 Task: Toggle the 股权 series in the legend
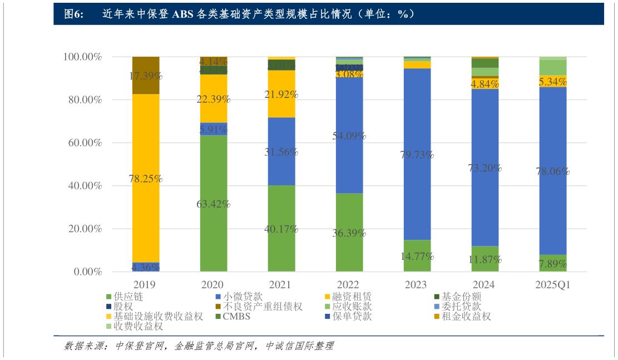click(x=108, y=307)
